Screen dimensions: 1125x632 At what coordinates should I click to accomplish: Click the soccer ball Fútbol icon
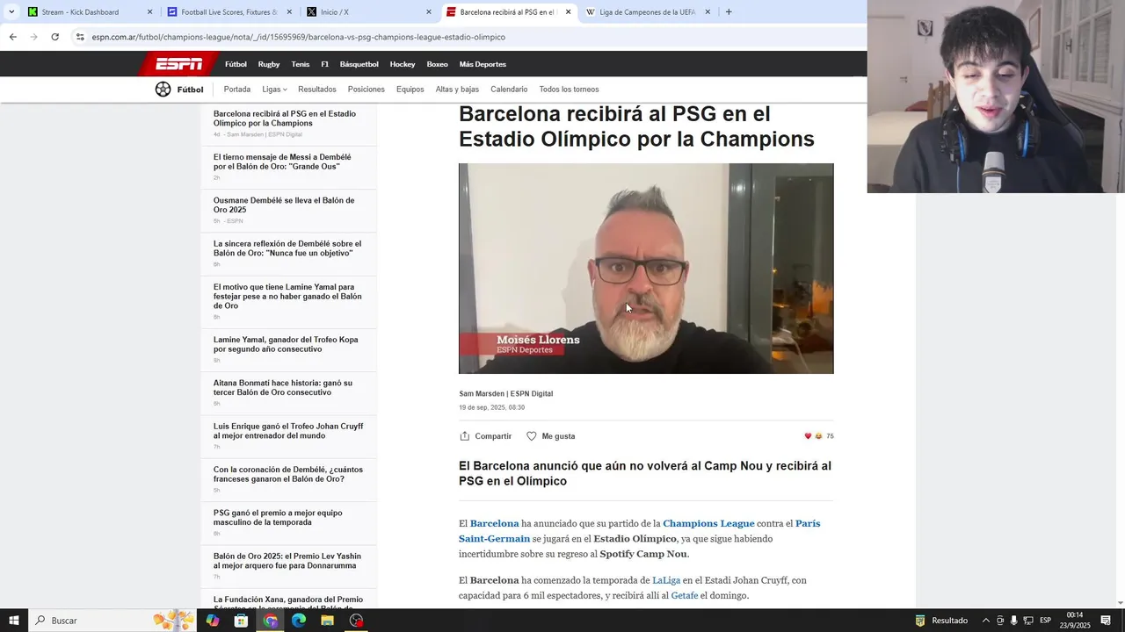click(163, 89)
